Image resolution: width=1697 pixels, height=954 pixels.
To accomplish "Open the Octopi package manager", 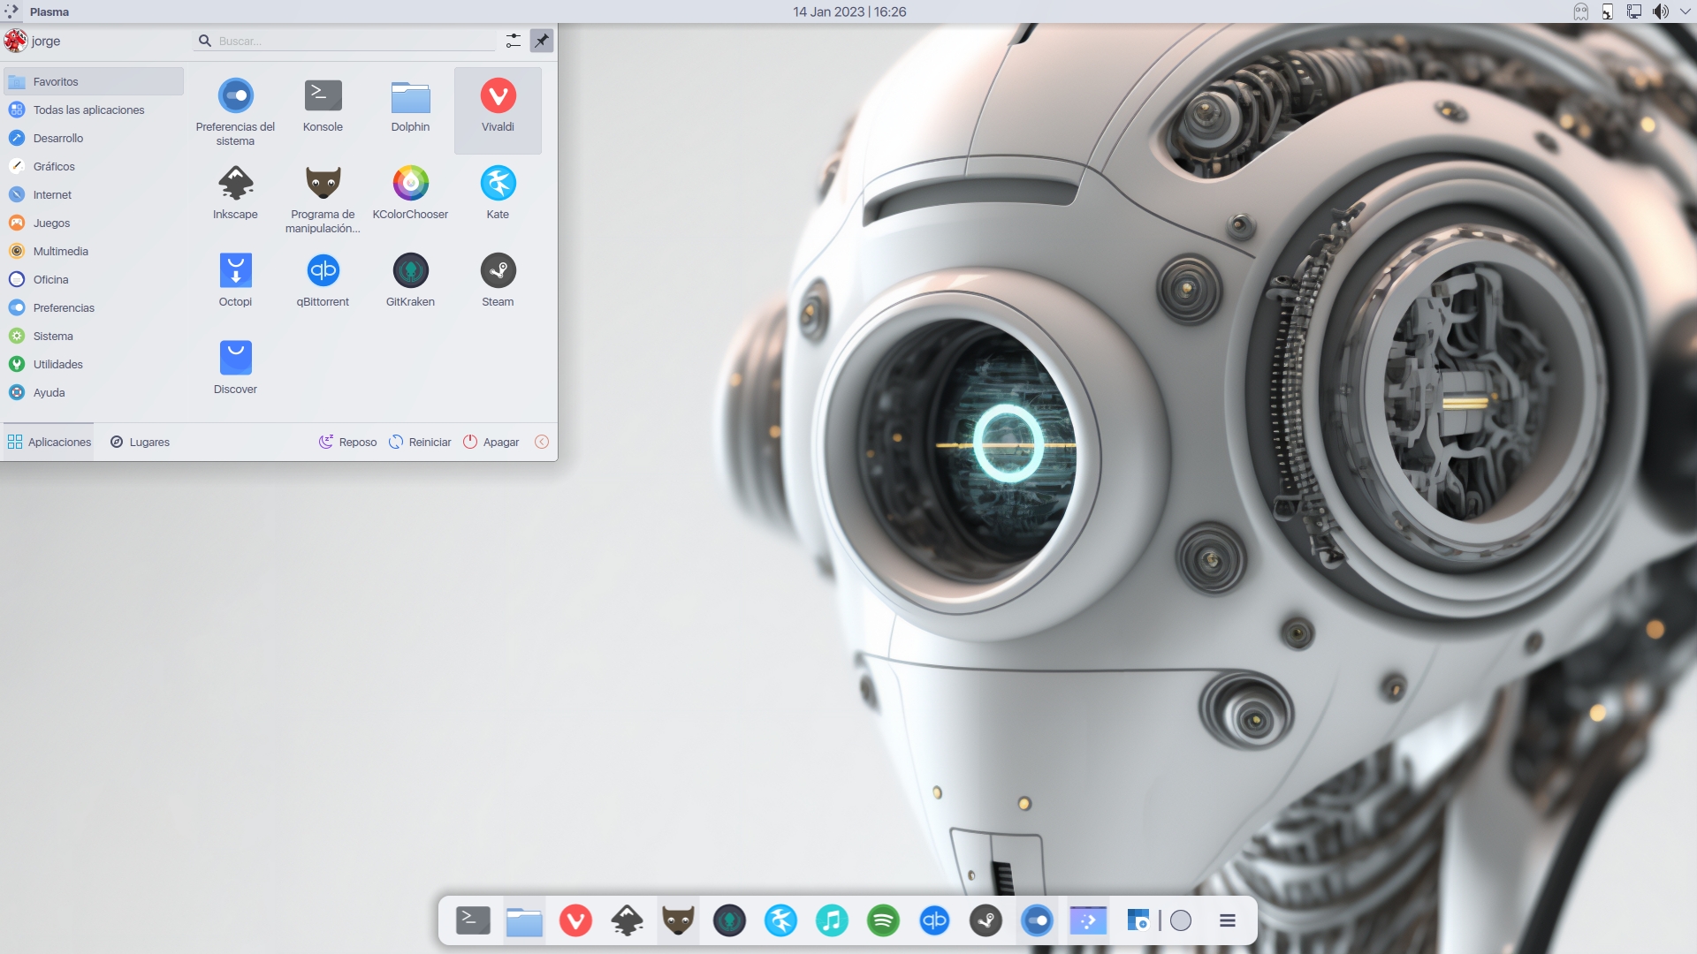I will [x=235, y=277].
